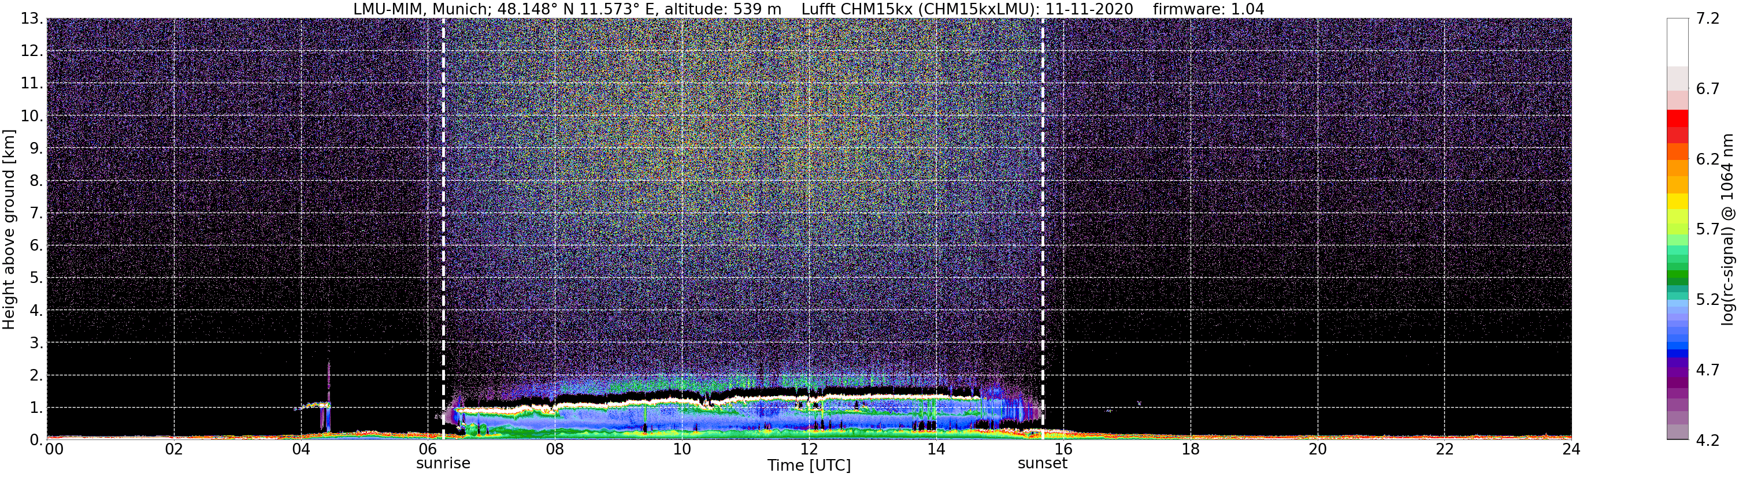Click time-axis tick label '22'
Image resolution: width=1739 pixels, height=477 pixels.
click(x=1444, y=449)
